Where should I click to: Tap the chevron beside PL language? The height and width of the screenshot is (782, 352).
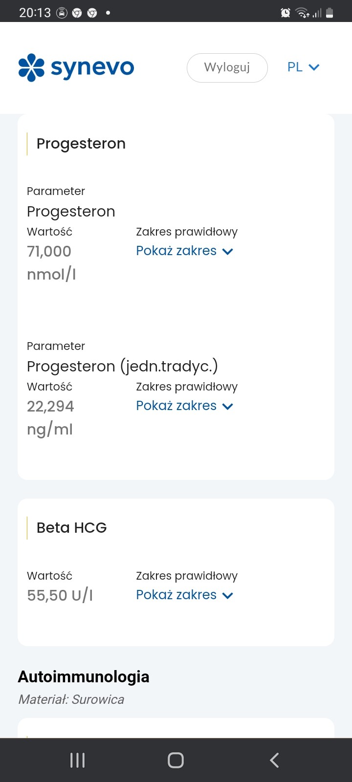point(314,67)
